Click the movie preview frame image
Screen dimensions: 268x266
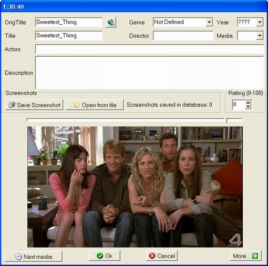(x=135, y=187)
